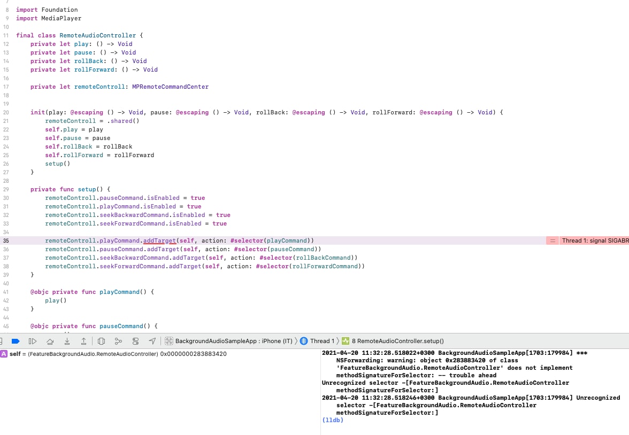Open the Environment Overrides control
The width and height of the screenshot is (629, 435).
click(x=136, y=341)
